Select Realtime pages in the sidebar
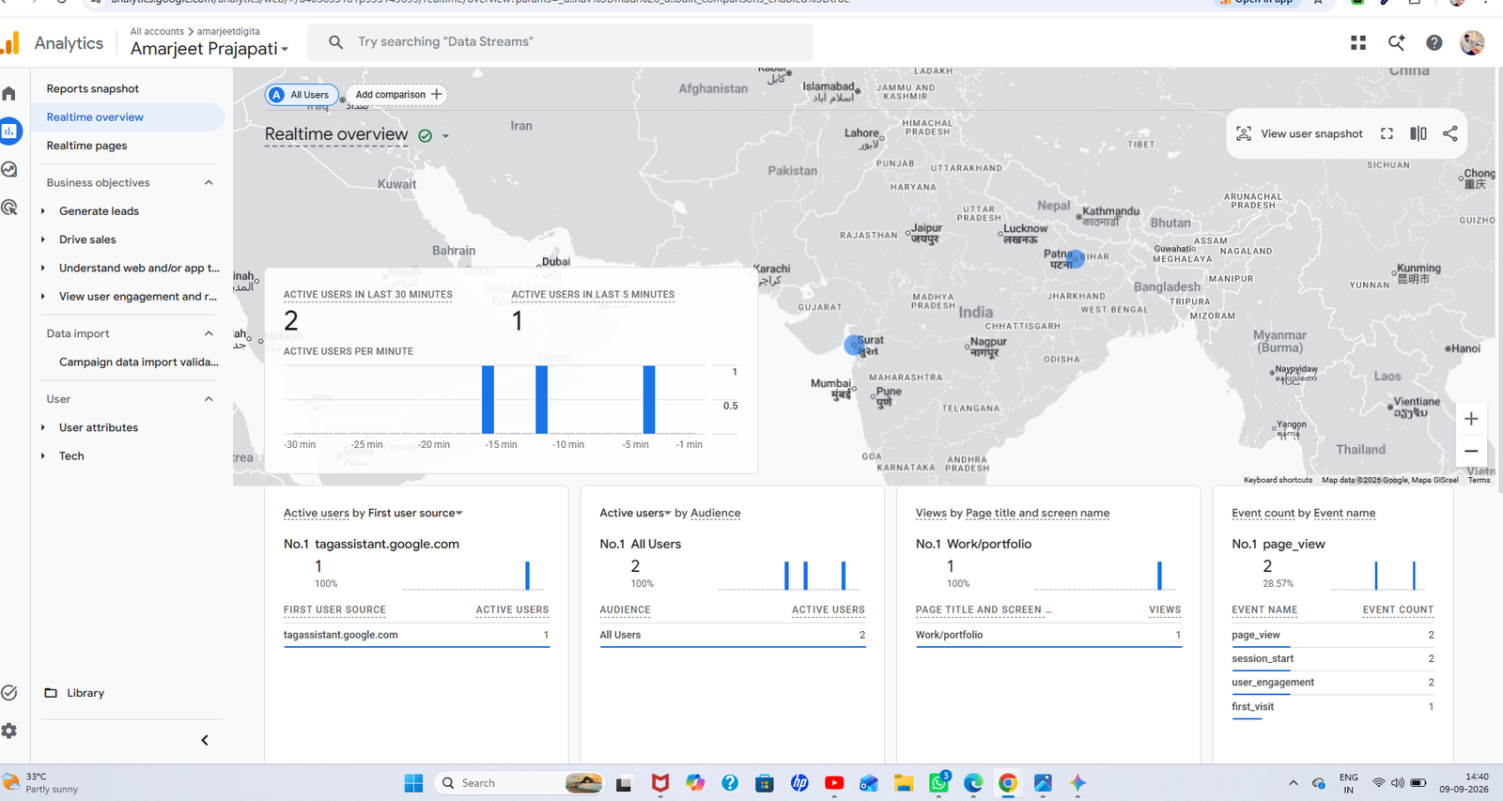1503x801 pixels. pos(86,146)
